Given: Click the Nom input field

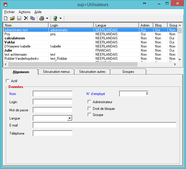Looking at the screenshot, I should 53,94.
